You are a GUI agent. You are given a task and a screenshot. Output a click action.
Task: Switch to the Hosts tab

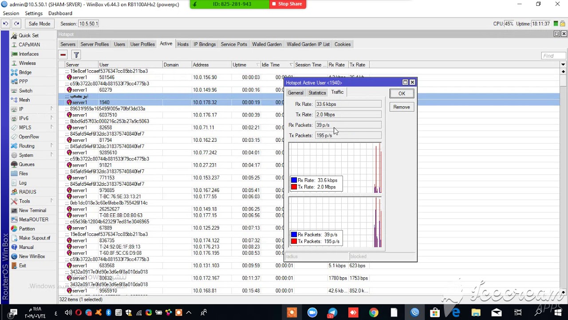point(183,44)
